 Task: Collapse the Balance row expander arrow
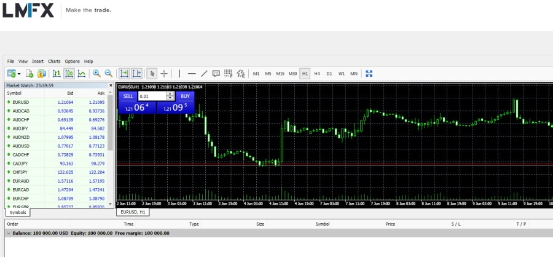click(x=8, y=234)
